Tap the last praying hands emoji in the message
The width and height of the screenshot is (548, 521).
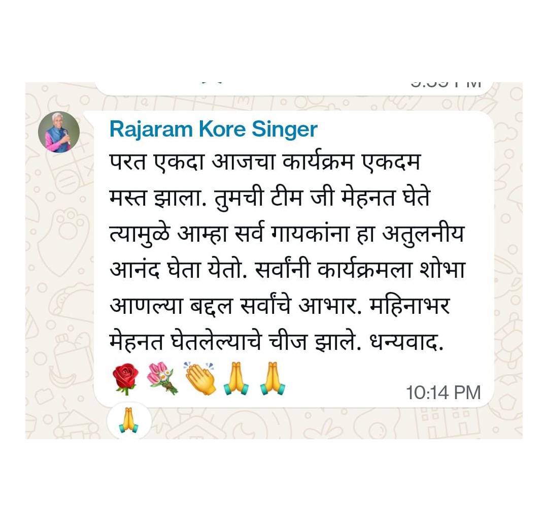pos(272,379)
